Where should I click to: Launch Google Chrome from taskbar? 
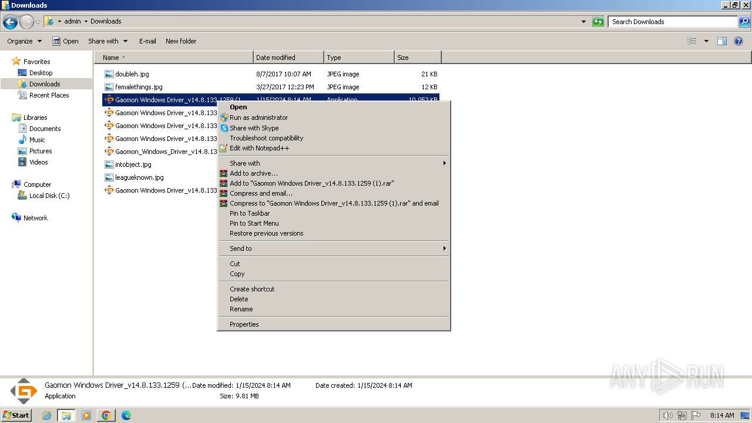106,415
